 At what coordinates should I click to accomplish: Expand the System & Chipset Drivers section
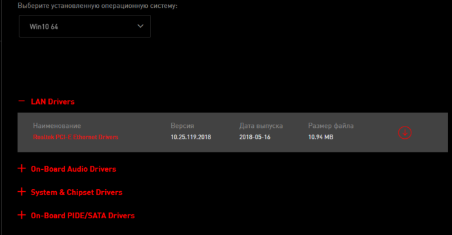click(x=77, y=192)
